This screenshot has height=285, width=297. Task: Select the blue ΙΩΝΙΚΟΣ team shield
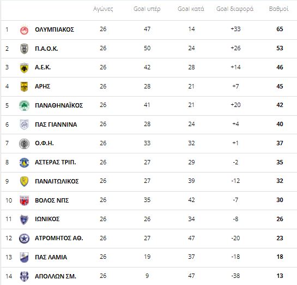(24, 219)
